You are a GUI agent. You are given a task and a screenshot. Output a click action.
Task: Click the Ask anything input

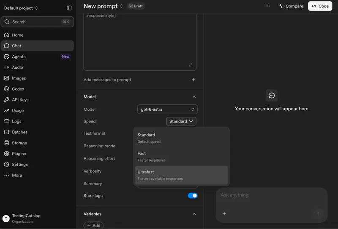pos(272,195)
